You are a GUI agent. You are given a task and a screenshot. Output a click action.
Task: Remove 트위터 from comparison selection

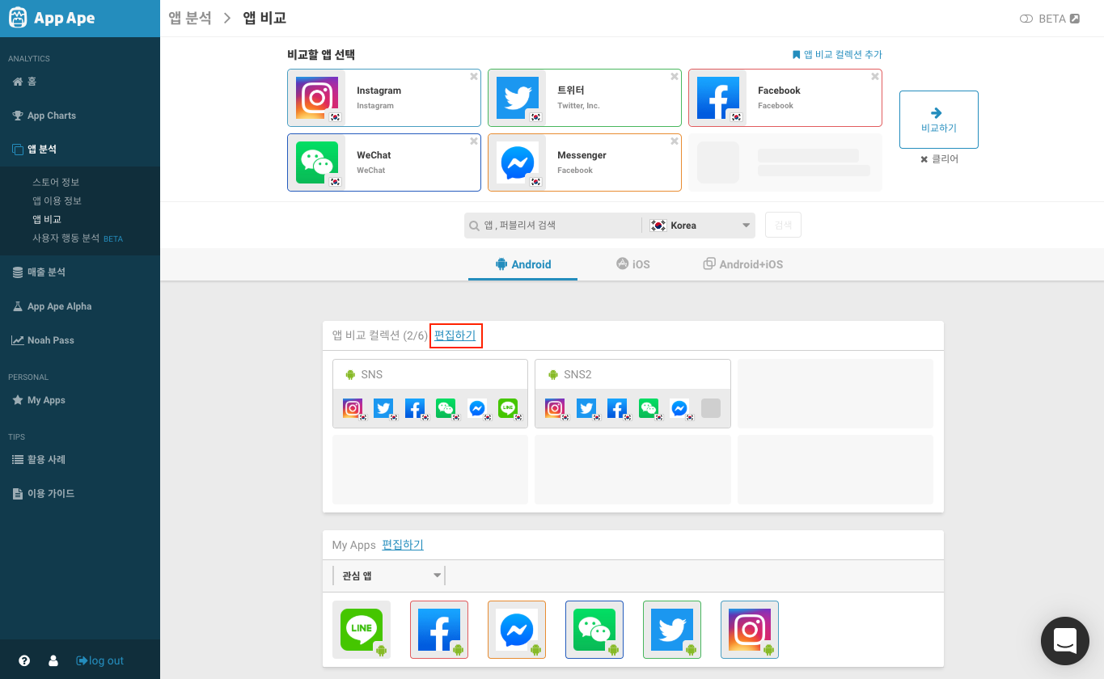pos(675,77)
